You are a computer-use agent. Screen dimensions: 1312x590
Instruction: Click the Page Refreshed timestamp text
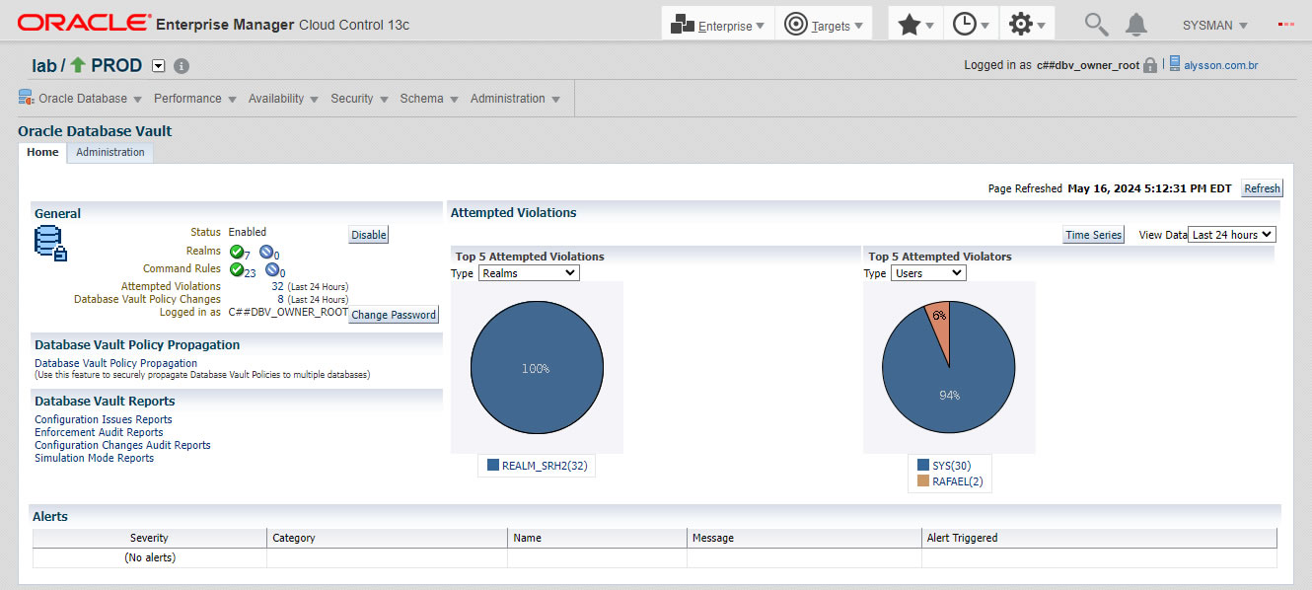point(1150,188)
